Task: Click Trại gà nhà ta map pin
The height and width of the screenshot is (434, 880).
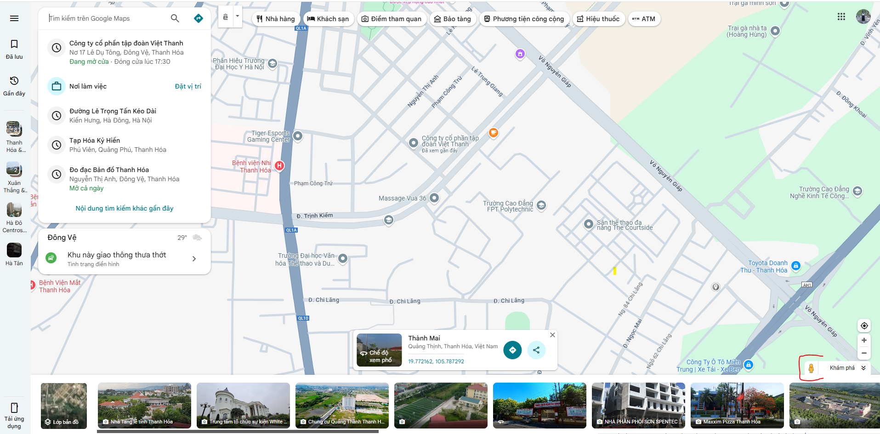Action: tap(775, 31)
